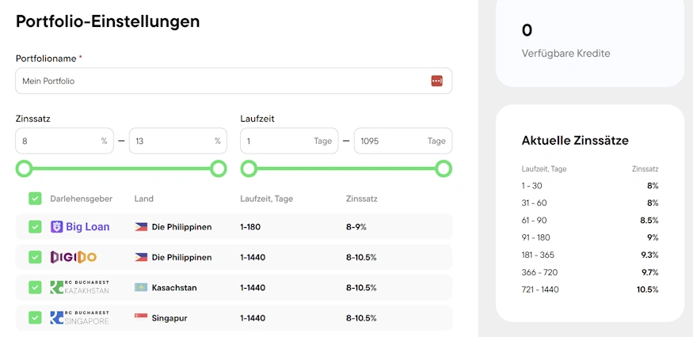Image resolution: width=693 pixels, height=337 pixels.
Task: Toggle the select-all lenders checkbox
Action: [x=35, y=199]
